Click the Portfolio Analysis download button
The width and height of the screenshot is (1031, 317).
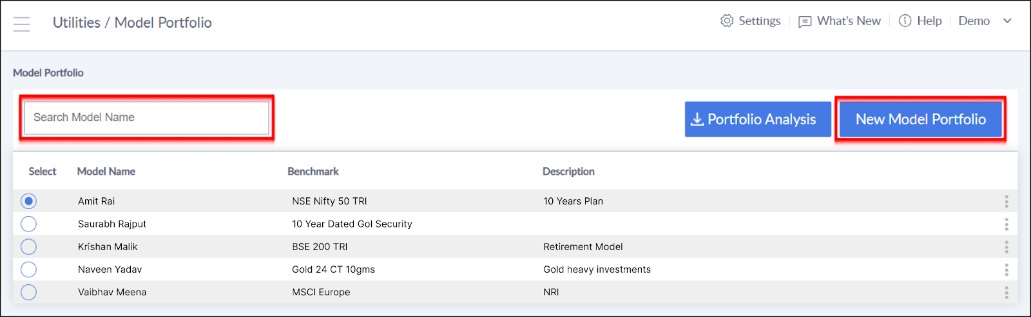pyautogui.click(x=758, y=119)
